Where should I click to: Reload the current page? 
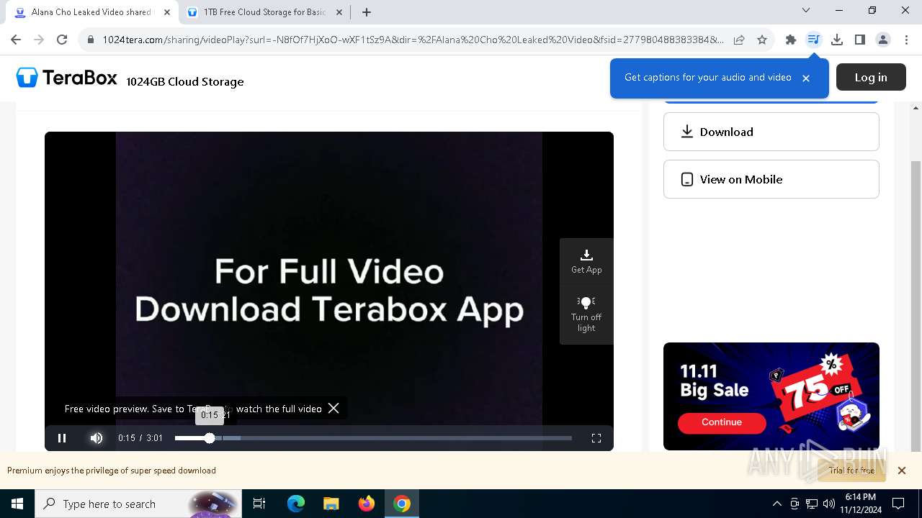pos(62,40)
